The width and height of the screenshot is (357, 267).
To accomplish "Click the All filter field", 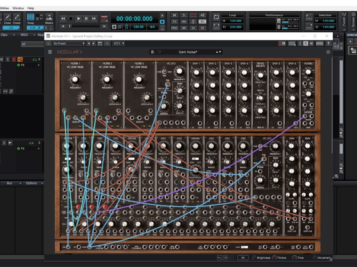I will 32,44.
